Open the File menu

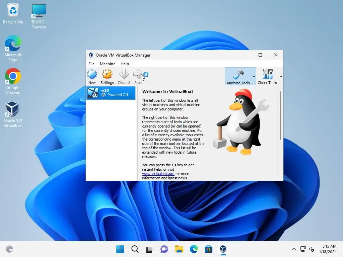(91, 64)
